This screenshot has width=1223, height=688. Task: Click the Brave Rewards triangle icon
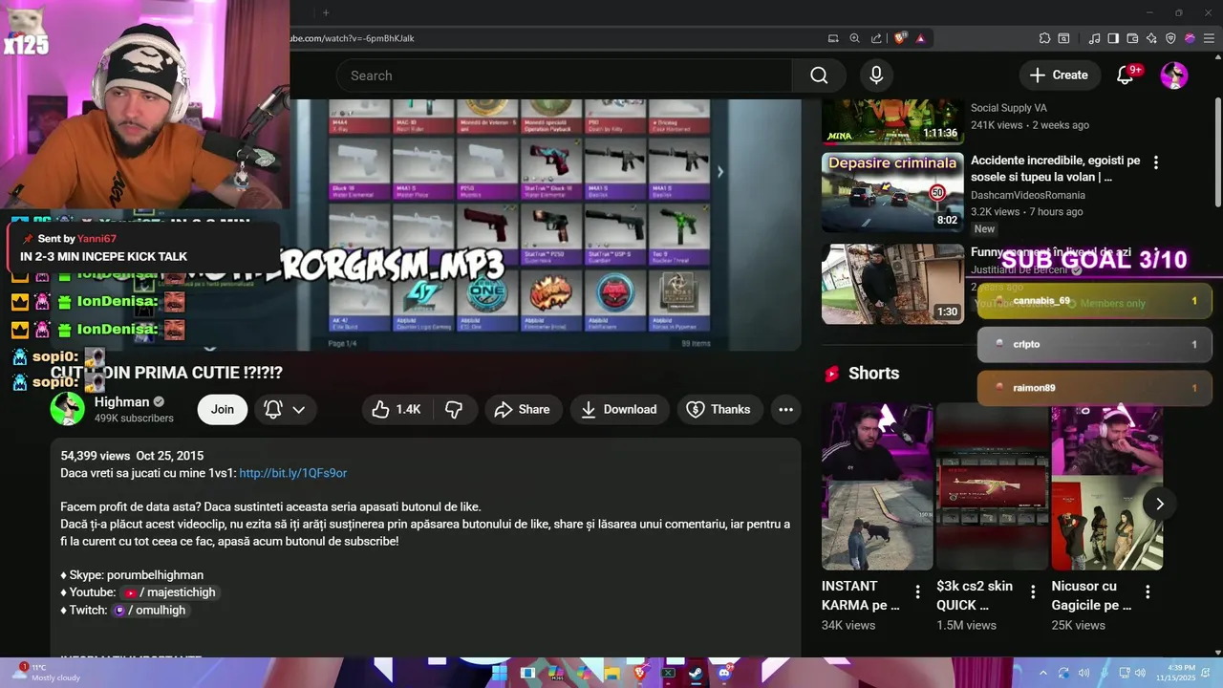(x=920, y=38)
